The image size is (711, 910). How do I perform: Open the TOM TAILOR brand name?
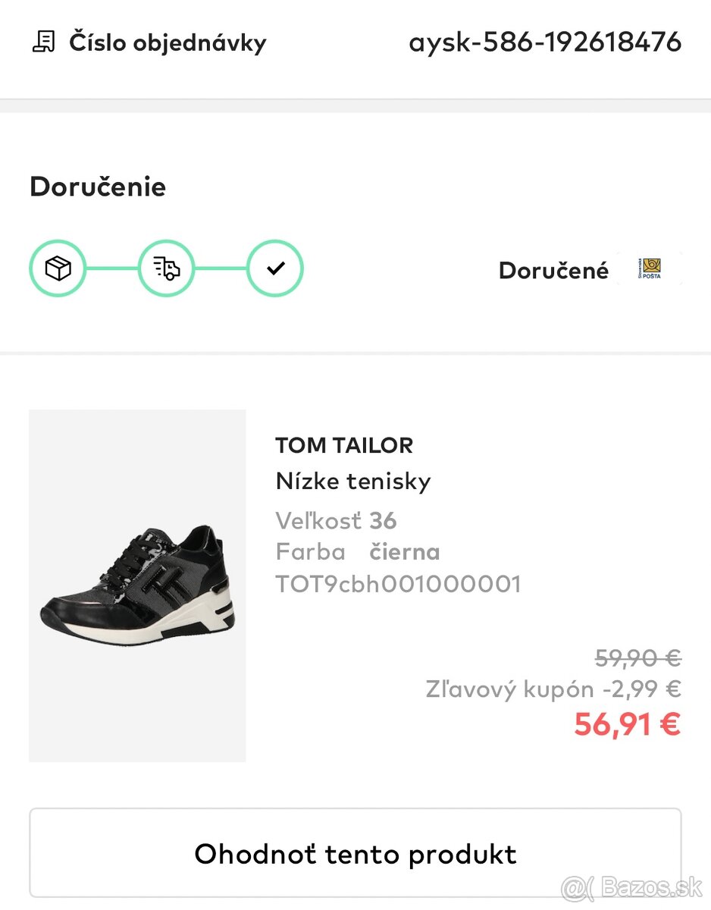pyautogui.click(x=344, y=445)
